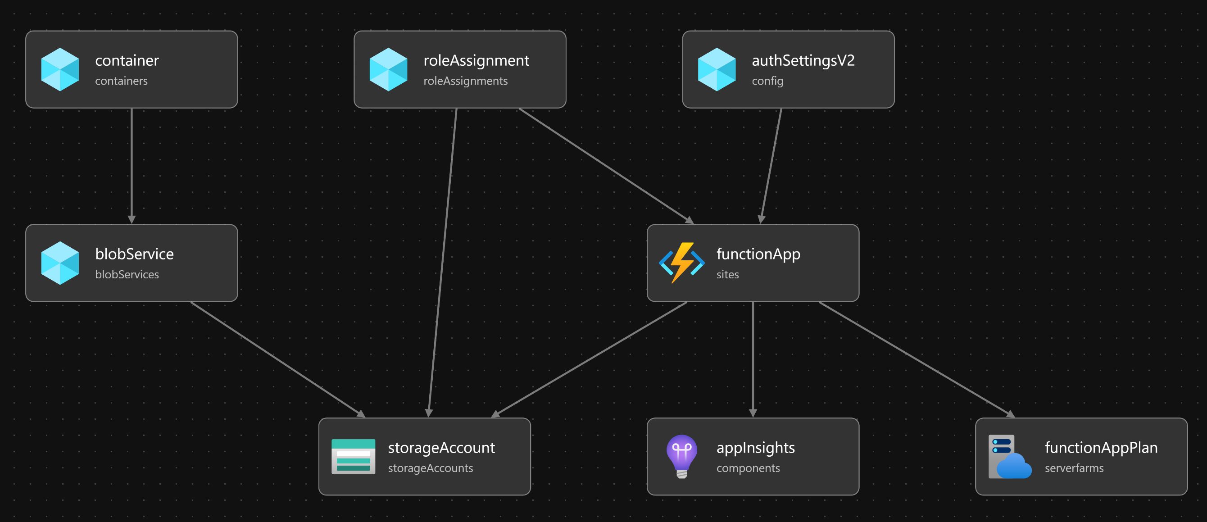This screenshot has width=1207, height=522.
Task: Click the functionAppPlan server cloud icon
Action: click(1010, 456)
